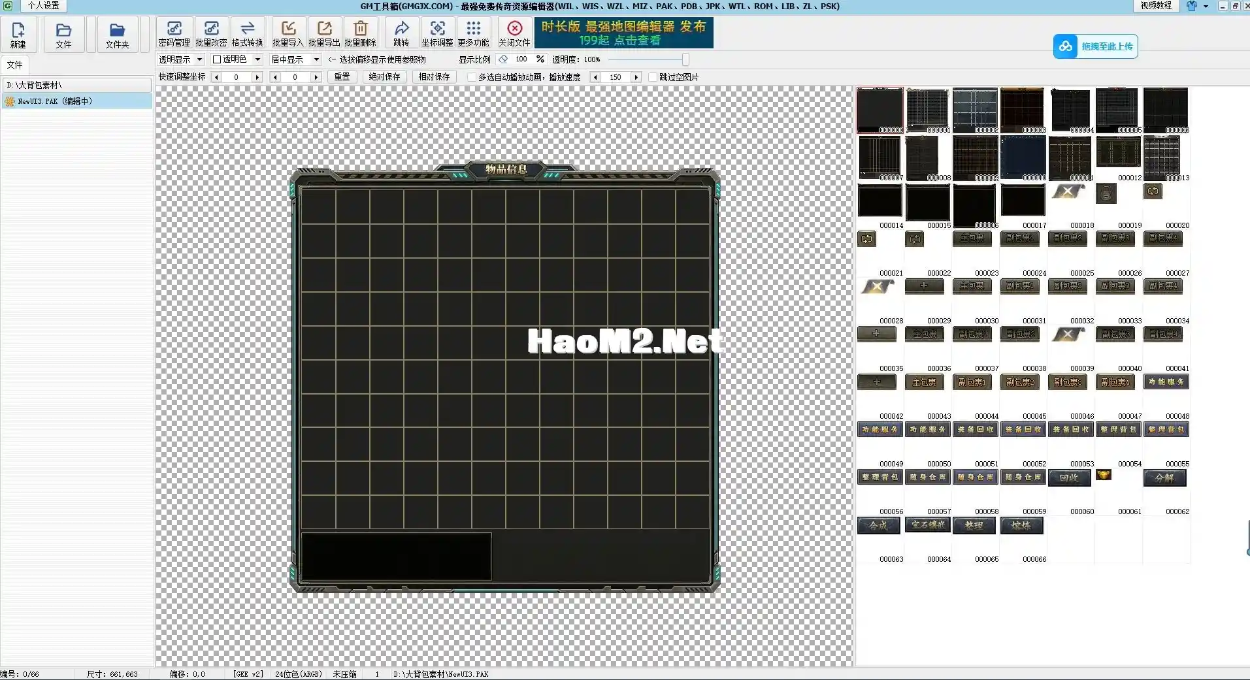The height and width of the screenshot is (680, 1250).
Task: Click the cloud icon on the upload button
Action: point(1066,46)
